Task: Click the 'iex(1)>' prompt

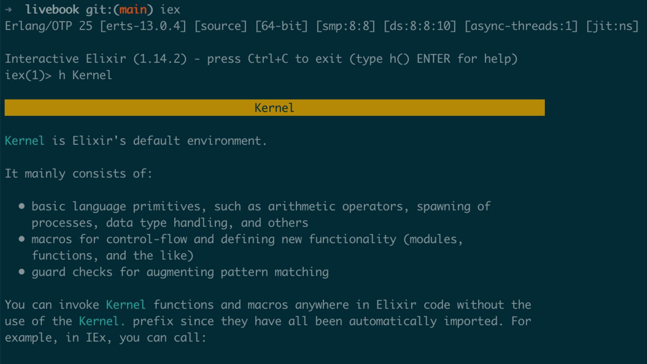Action: [x=28, y=75]
